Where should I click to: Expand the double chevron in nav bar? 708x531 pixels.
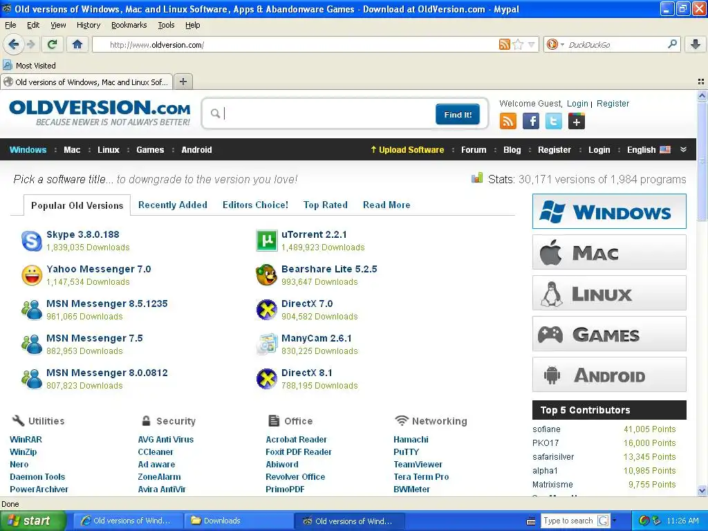683,149
